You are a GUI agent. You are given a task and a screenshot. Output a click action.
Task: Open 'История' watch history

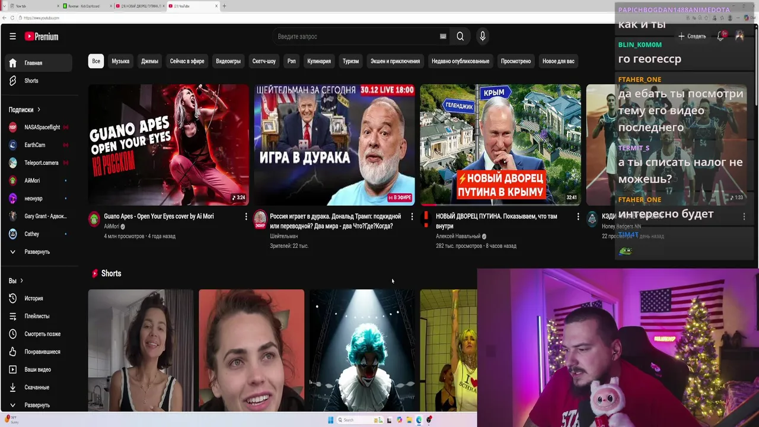click(x=39, y=298)
